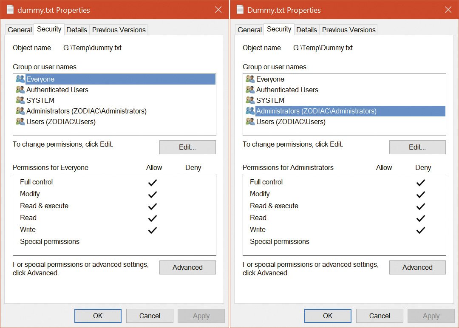Select Users (ZODIAC\Users) in right dialog
459x328 pixels.
(x=291, y=122)
